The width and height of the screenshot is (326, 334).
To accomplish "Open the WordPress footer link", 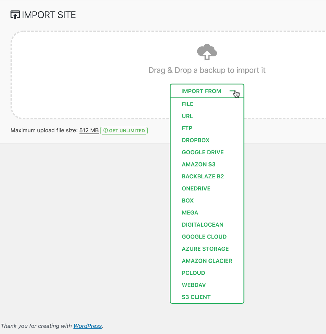I will (88, 326).
